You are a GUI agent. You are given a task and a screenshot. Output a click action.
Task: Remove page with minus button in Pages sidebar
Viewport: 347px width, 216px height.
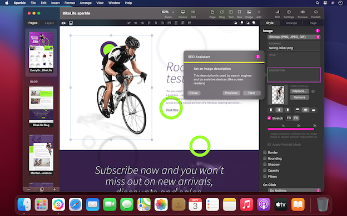point(28,189)
